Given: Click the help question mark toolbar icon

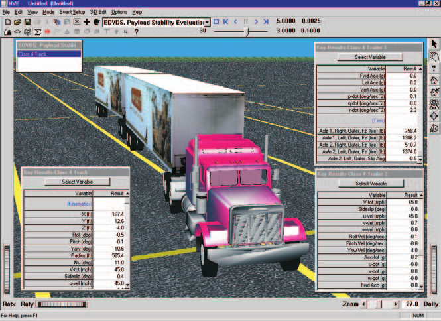Looking at the screenshot, I should click(x=137, y=32).
